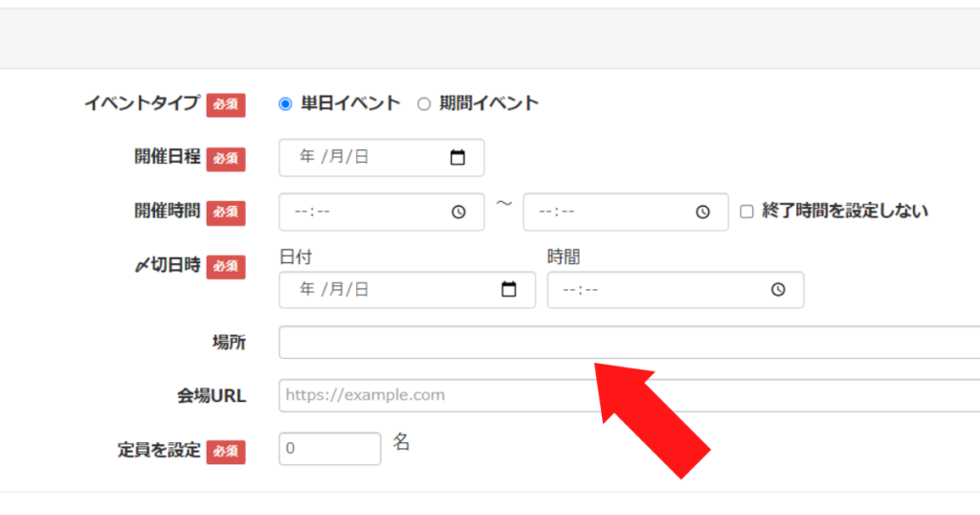980x515 pixels.
Task: Check 終了時間を設定しない checkbox
Action: tap(746, 212)
